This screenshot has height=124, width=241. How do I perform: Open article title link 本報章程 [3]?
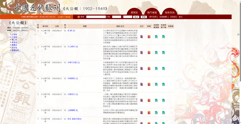click(73, 78)
